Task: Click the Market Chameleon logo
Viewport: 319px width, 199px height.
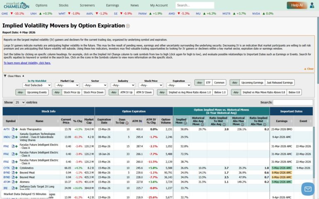Action: (x=17, y=5)
